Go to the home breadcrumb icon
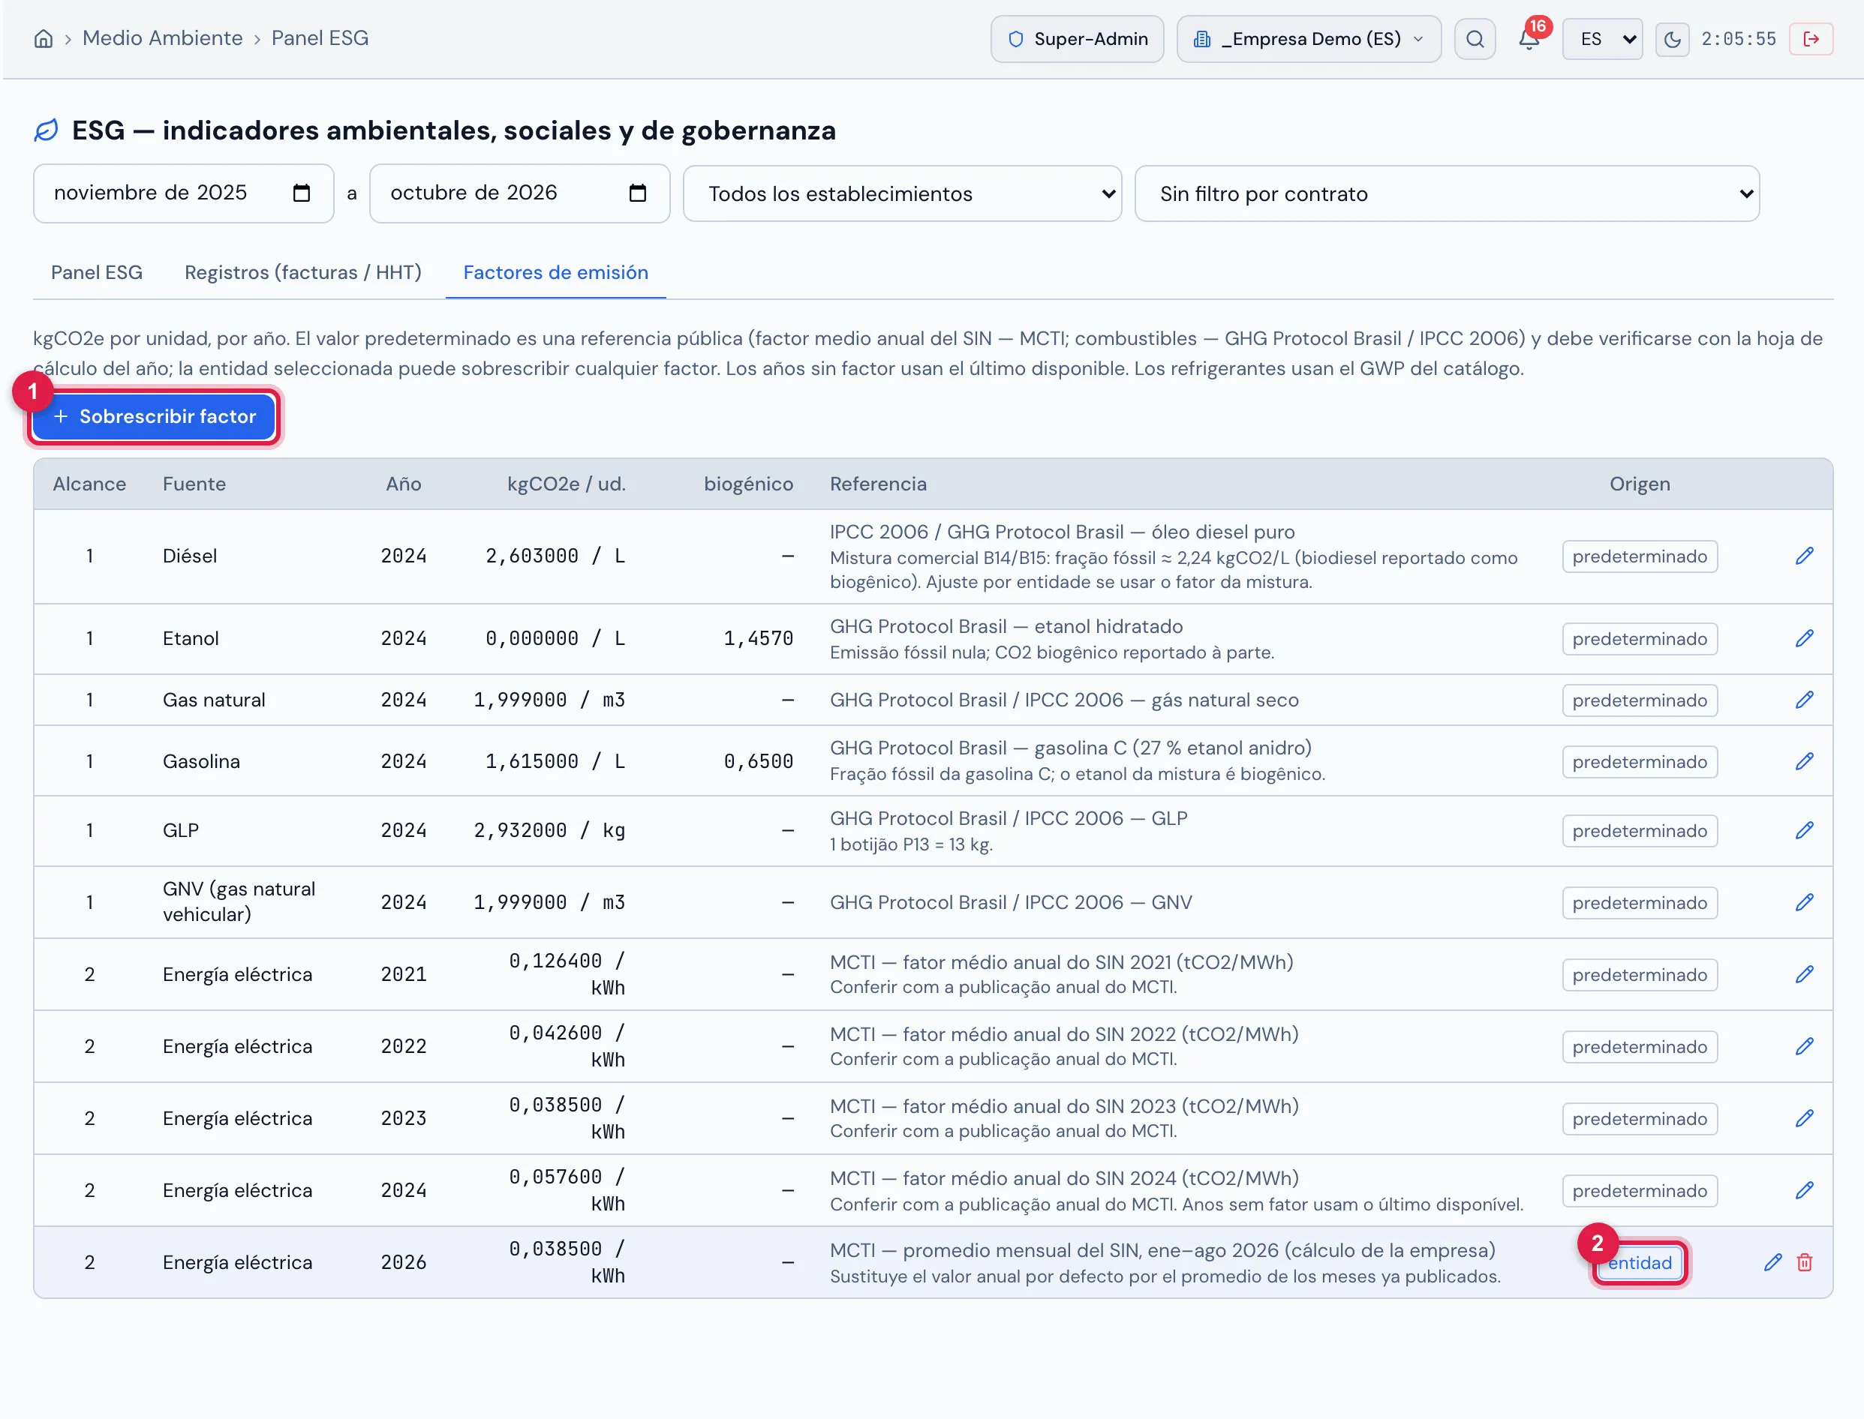This screenshot has width=1864, height=1419. pos(43,39)
